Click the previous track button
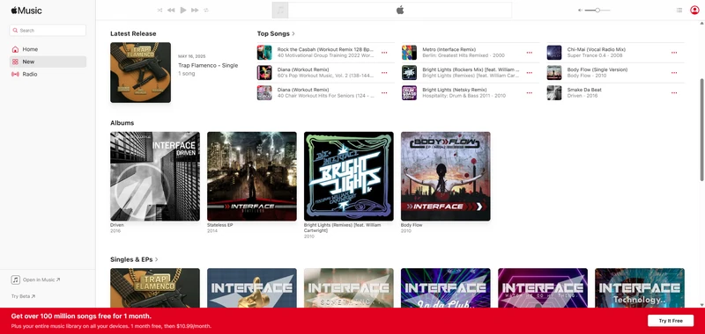Screen dimensions: 705x334 pyautogui.click(x=171, y=10)
